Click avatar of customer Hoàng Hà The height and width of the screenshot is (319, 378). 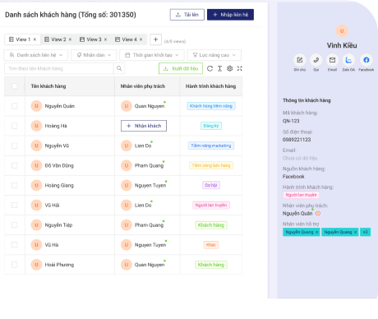click(x=36, y=126)
